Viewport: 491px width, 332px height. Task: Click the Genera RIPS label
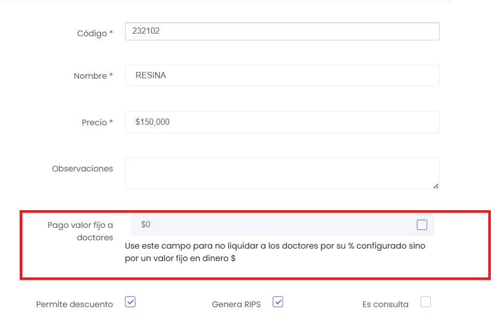pyautogui.click(x=236, y=305)
